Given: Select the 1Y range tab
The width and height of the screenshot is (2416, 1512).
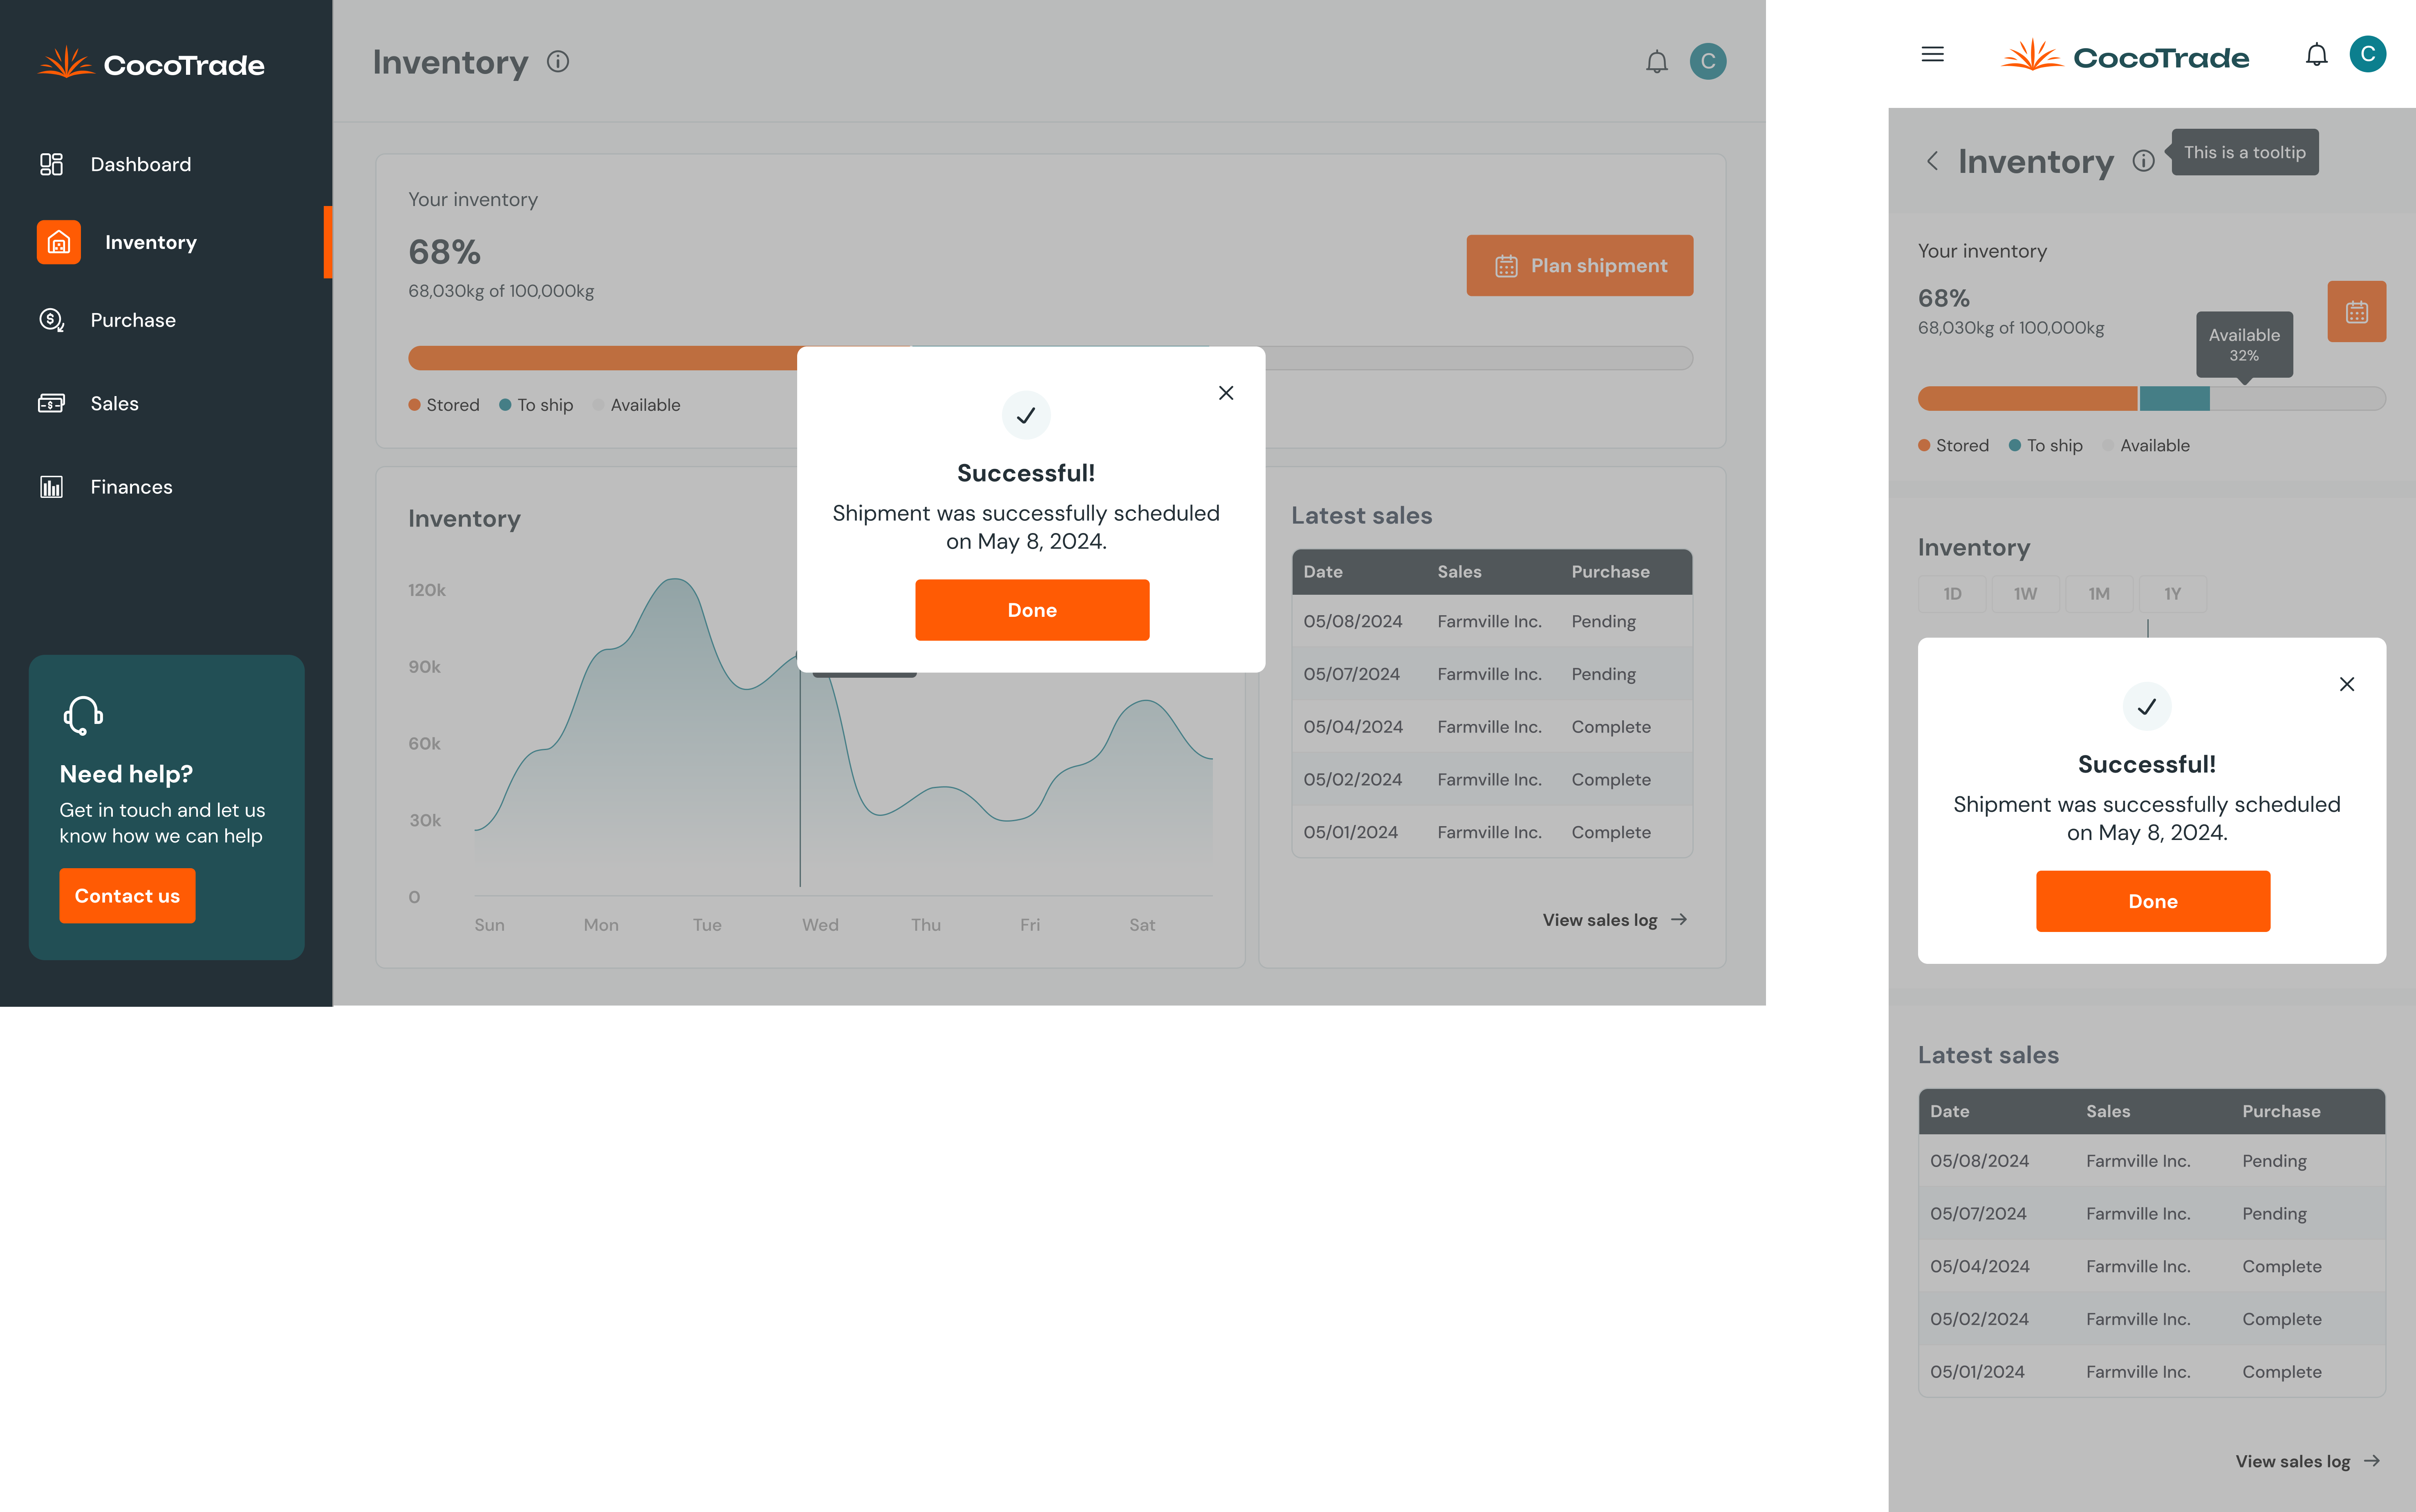Looking at the screenshot, I should pos(2173,594).
